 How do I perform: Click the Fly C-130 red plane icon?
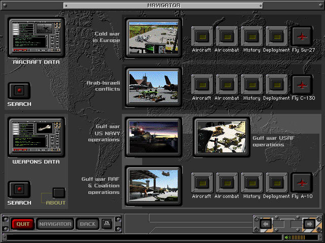pos(302,85)
